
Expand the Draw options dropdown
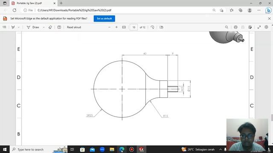[x=44, y=27]
